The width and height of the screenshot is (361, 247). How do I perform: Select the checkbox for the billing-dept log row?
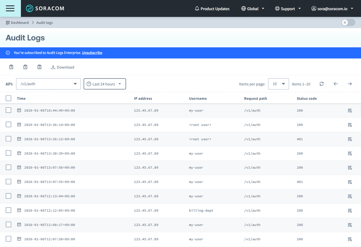8,210
